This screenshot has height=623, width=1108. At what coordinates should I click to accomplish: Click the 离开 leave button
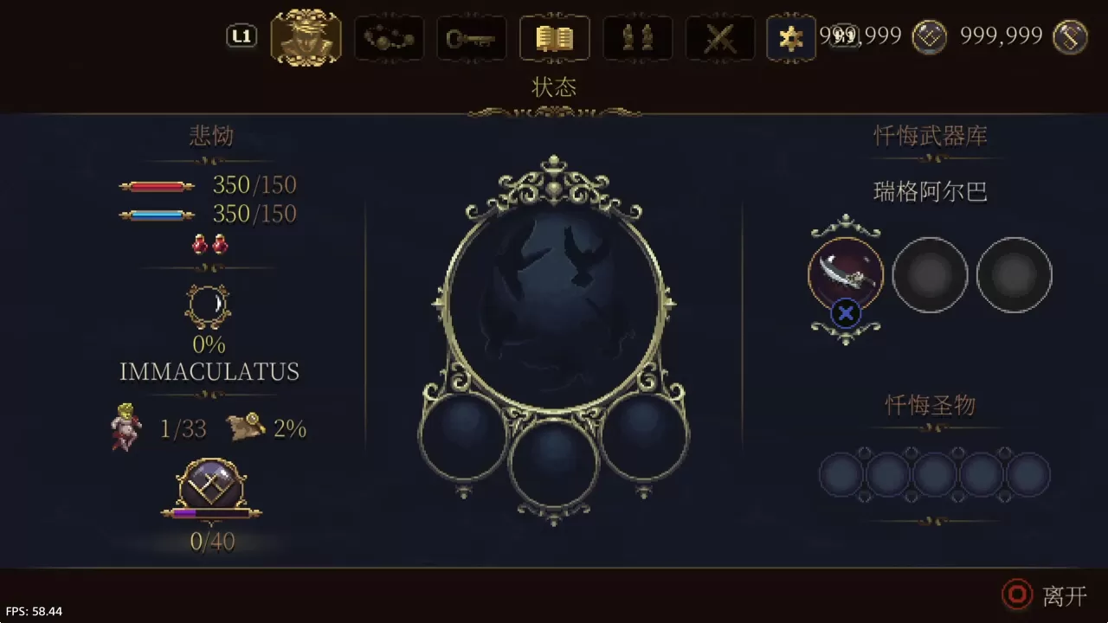coord(1044,595)
